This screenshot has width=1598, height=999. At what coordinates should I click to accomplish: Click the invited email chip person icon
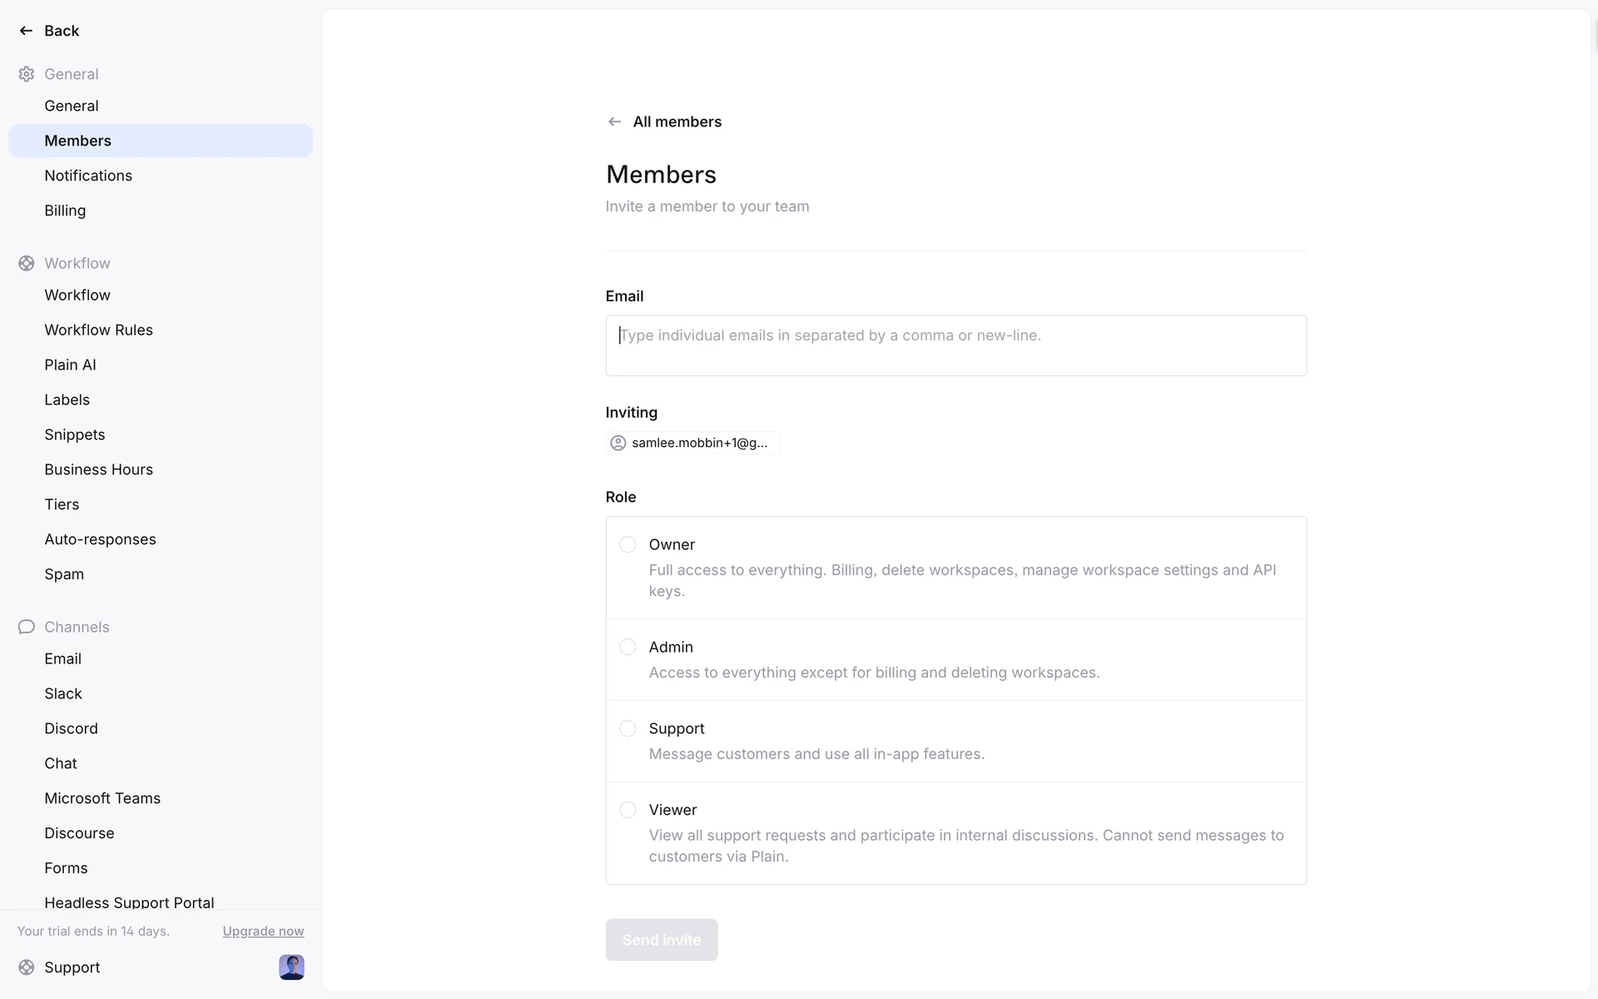click(618, 443)
